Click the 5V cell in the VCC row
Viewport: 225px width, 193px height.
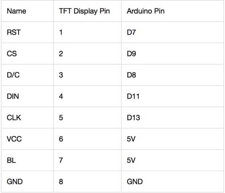tap(131, 139)
